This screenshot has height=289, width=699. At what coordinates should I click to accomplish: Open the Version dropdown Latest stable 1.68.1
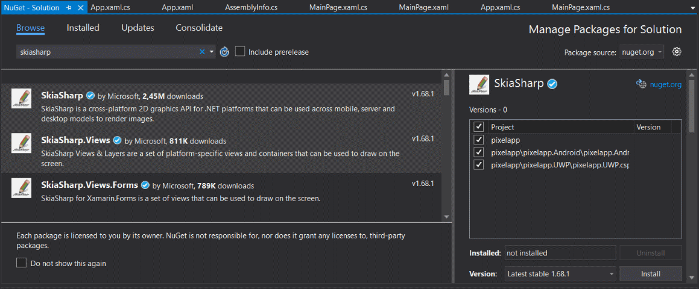[561, 274]
